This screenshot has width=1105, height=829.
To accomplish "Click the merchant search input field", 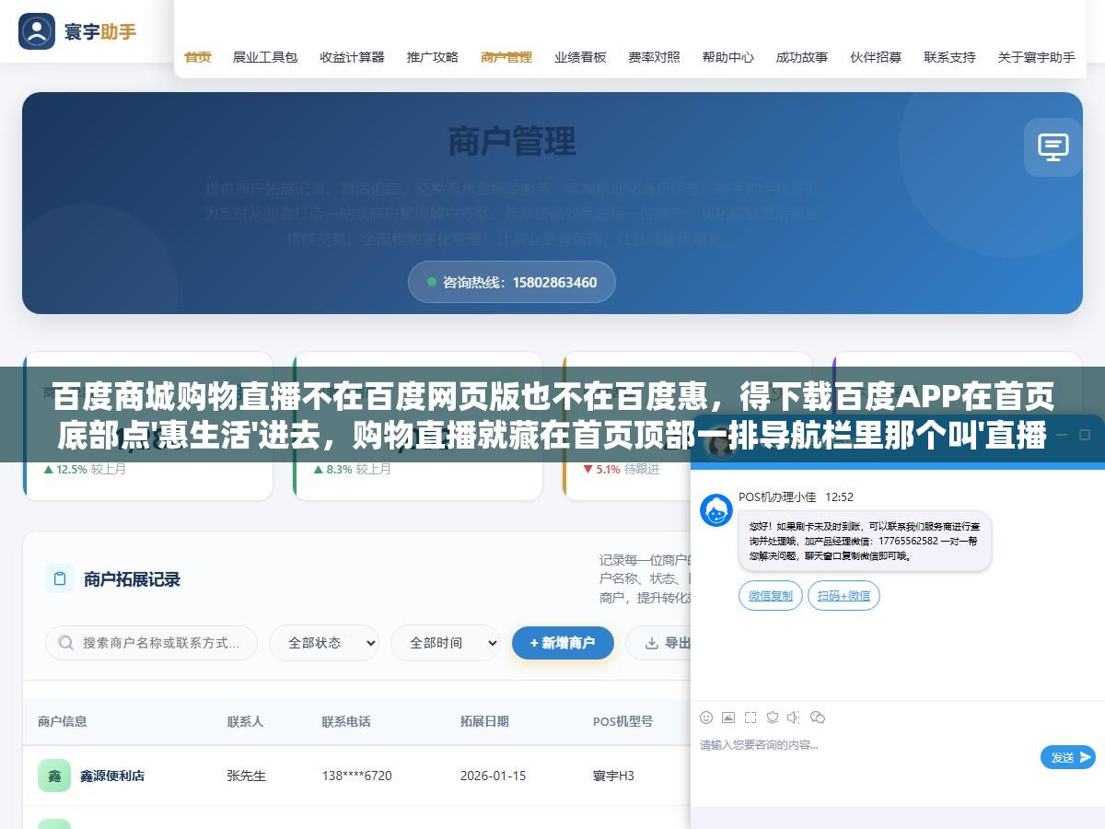I will point(152,643).
